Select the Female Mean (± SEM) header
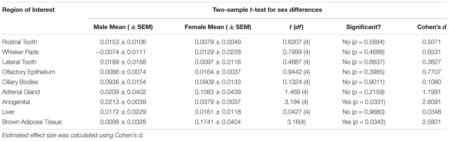This screenshot has height=141, width=449. pyautogui.click(x=218, y=27)
